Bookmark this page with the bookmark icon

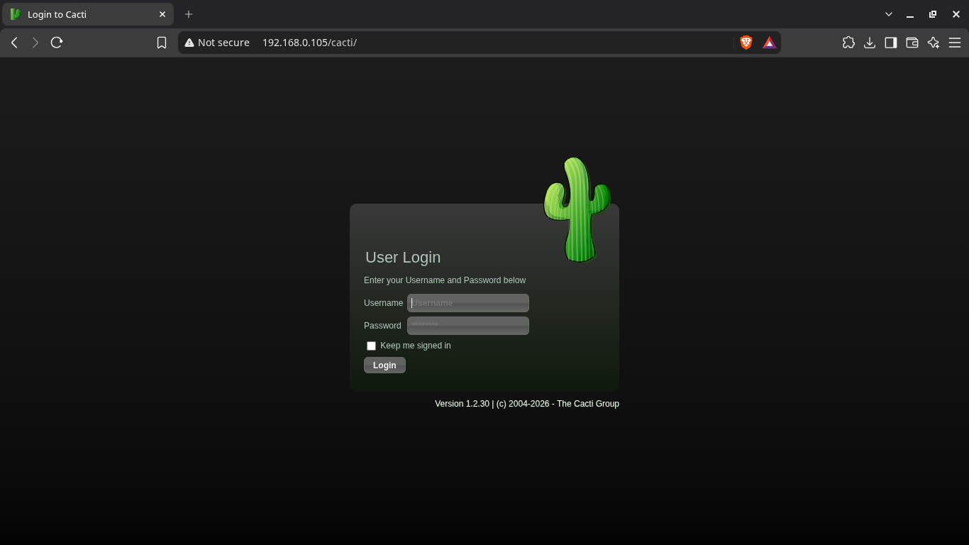point(162,43)
